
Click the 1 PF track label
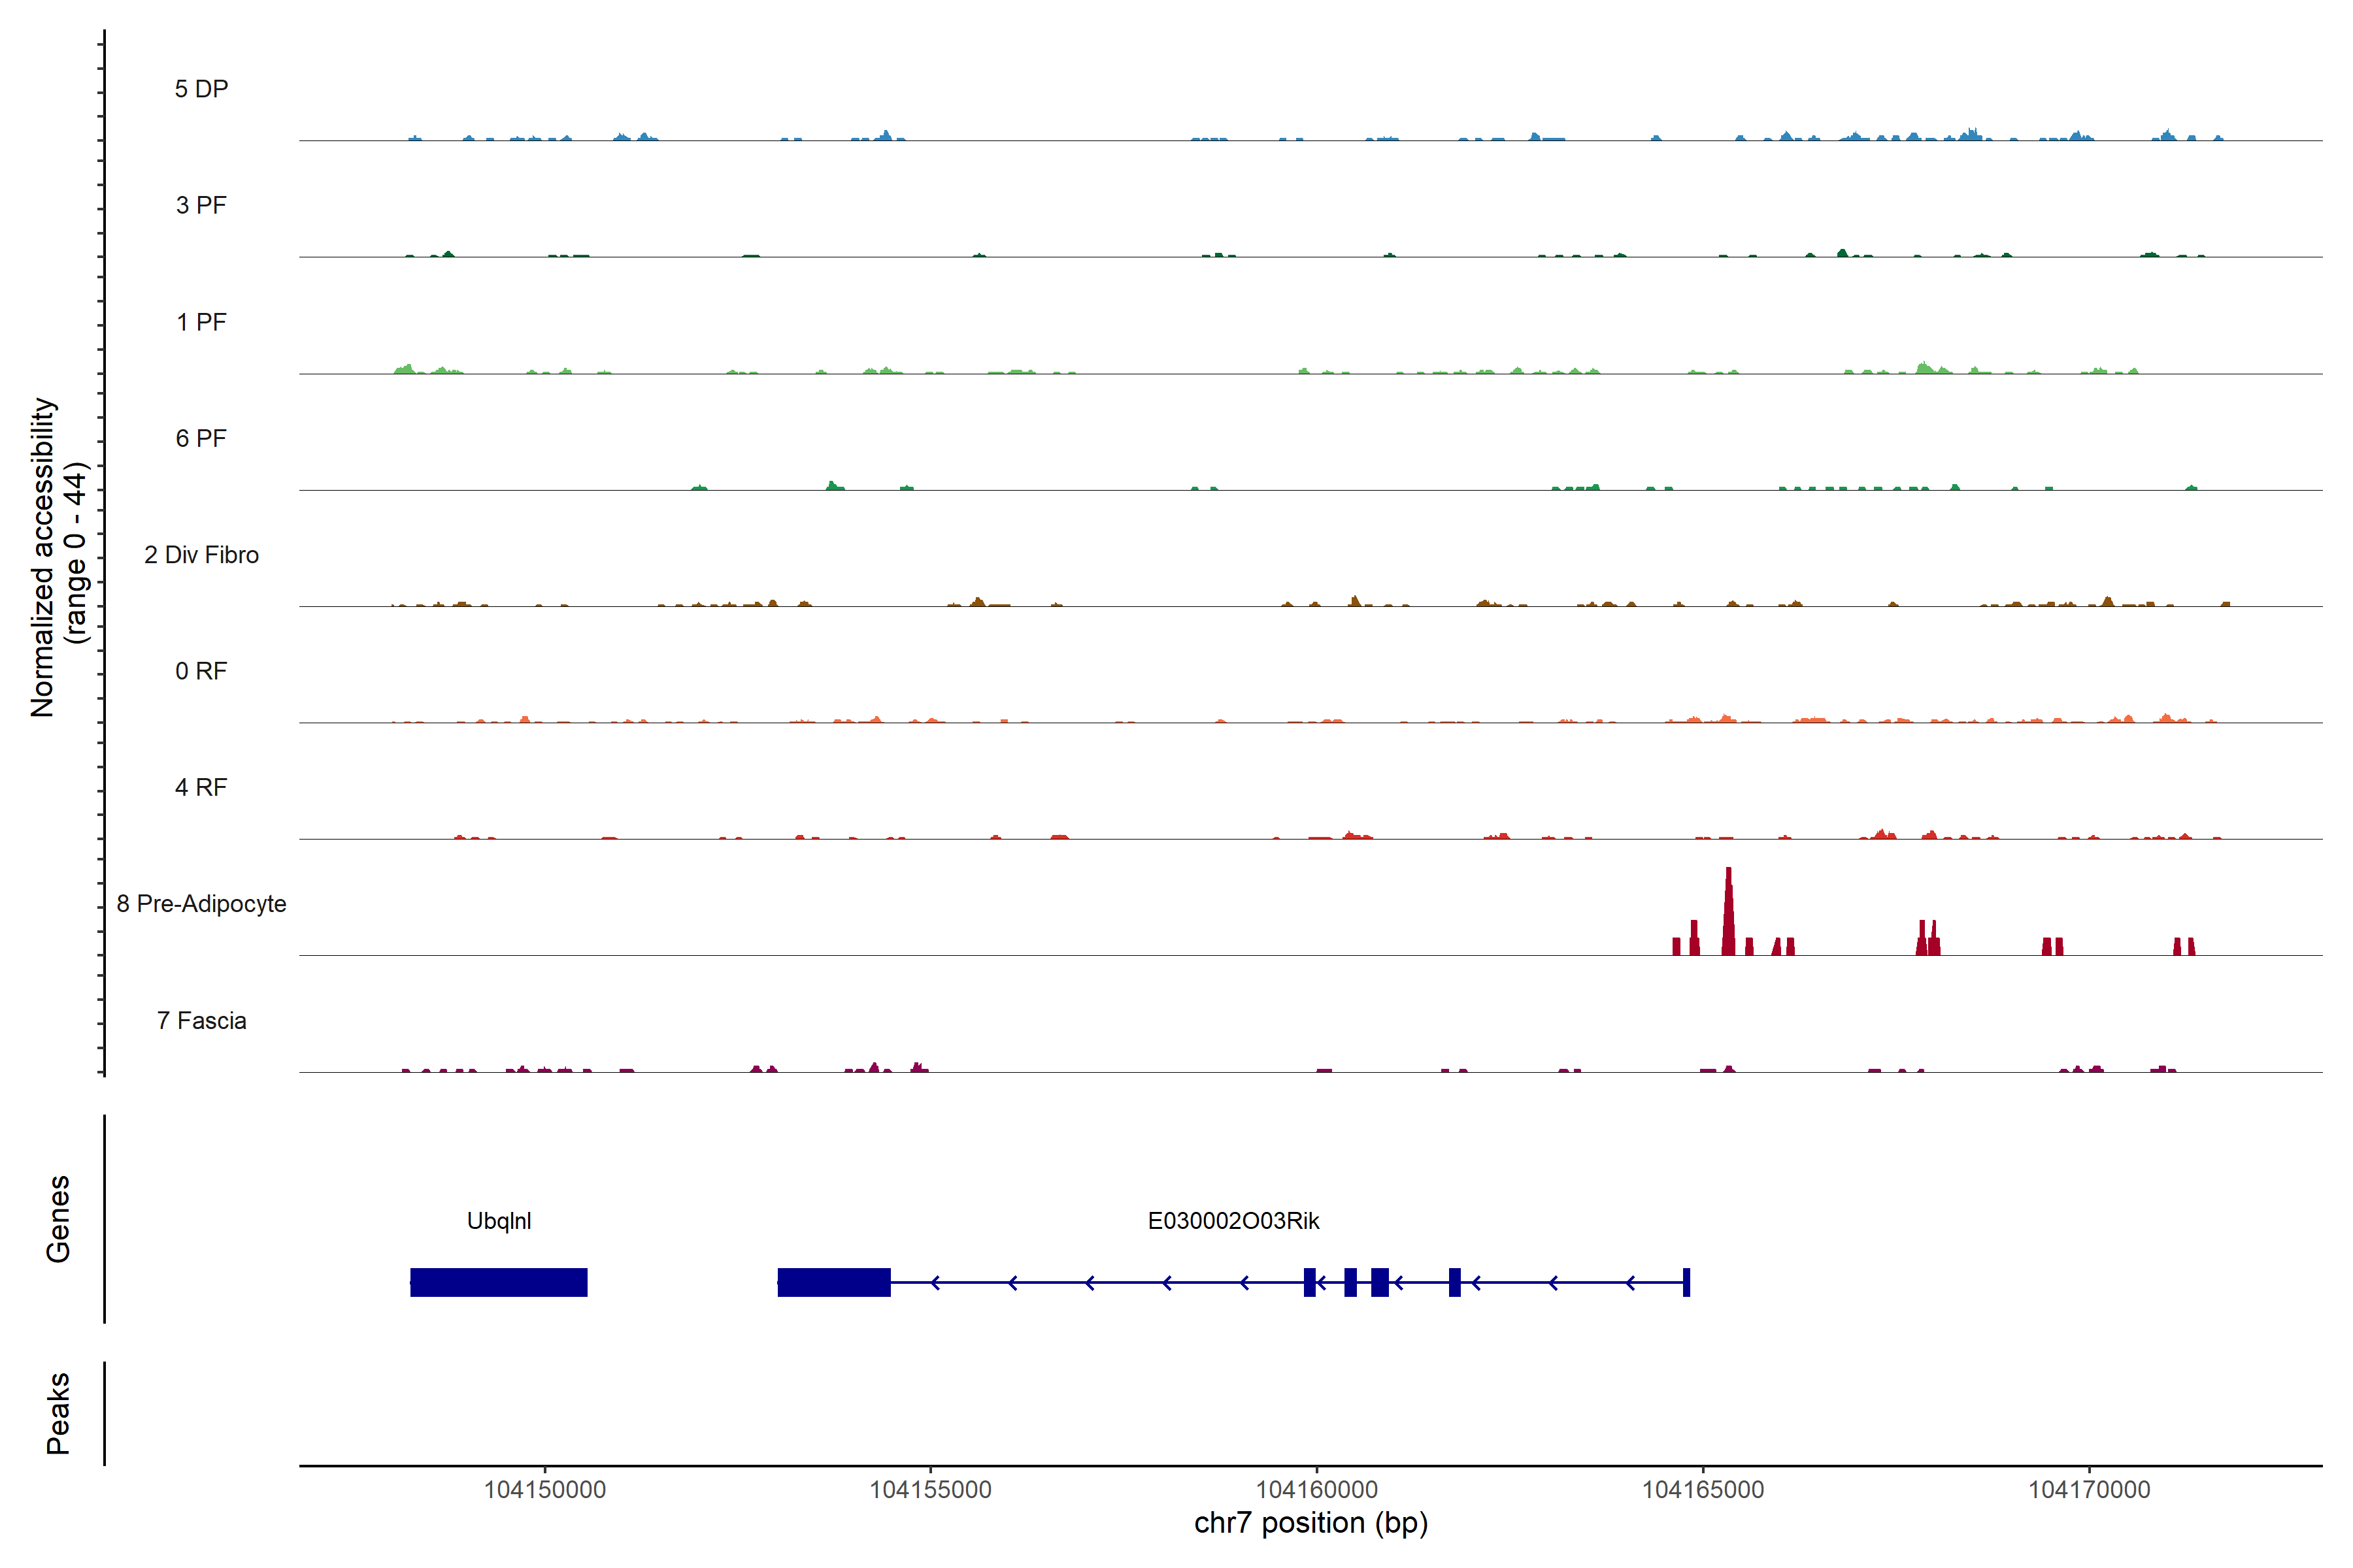tap(201, 322)
